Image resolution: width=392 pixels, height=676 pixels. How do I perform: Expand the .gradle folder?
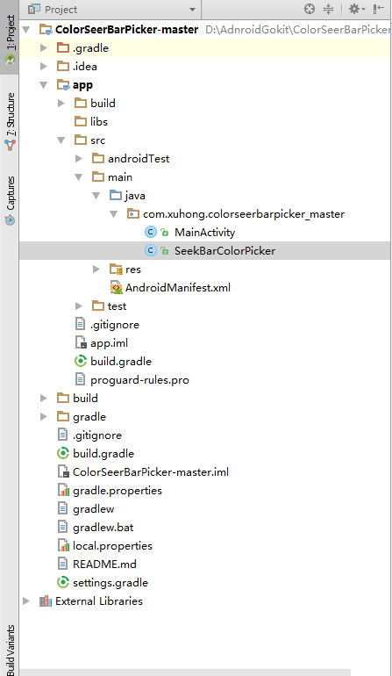(44, 48)
